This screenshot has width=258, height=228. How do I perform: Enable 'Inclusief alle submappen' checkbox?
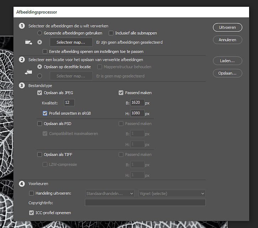tap(111, 33)
